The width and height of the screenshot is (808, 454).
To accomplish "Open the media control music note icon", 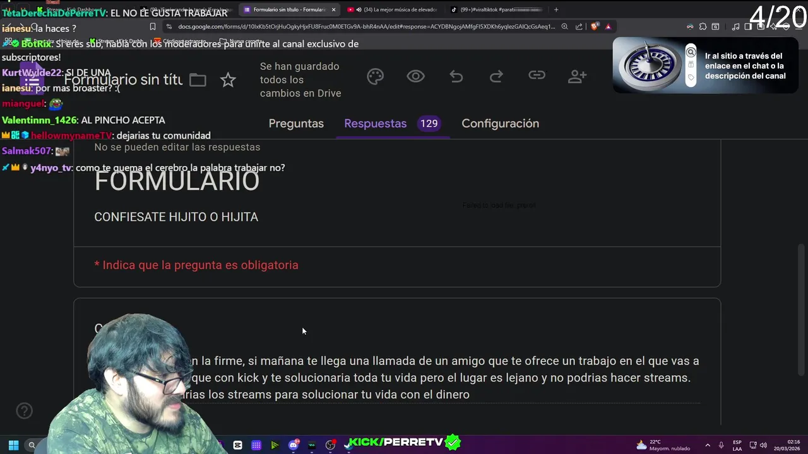I will pos(735,26).
